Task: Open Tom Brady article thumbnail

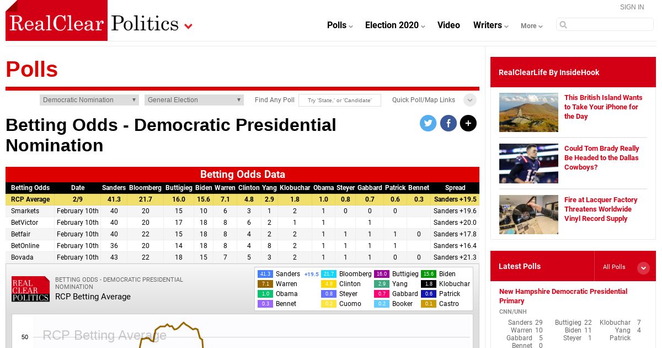Action: coord(528,164)
